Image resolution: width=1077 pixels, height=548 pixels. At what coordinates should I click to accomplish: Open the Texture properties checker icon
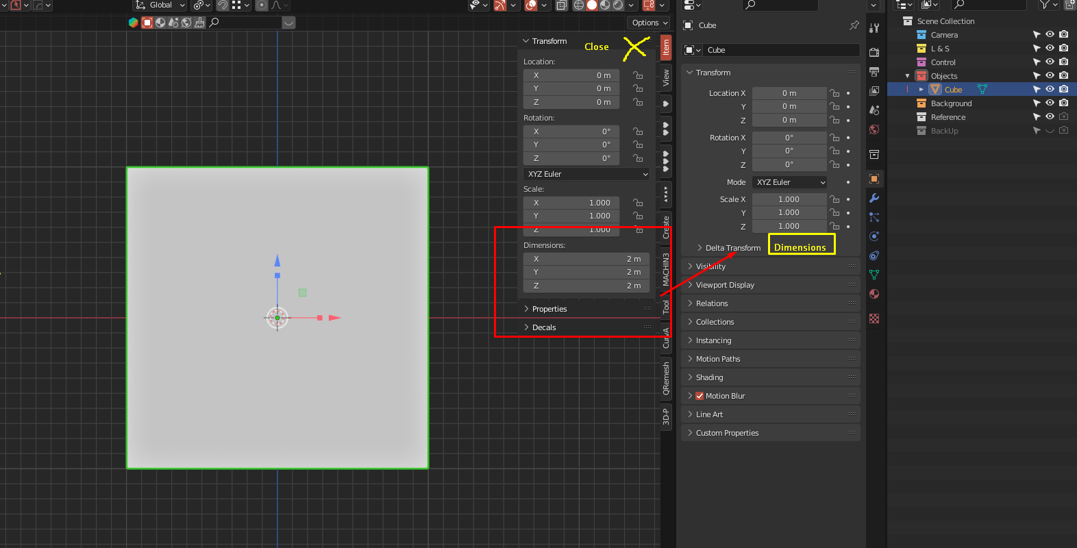pyautogui.click(x=874, y=319)
